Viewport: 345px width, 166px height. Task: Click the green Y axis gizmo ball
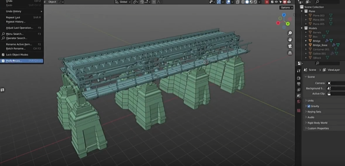288,24
